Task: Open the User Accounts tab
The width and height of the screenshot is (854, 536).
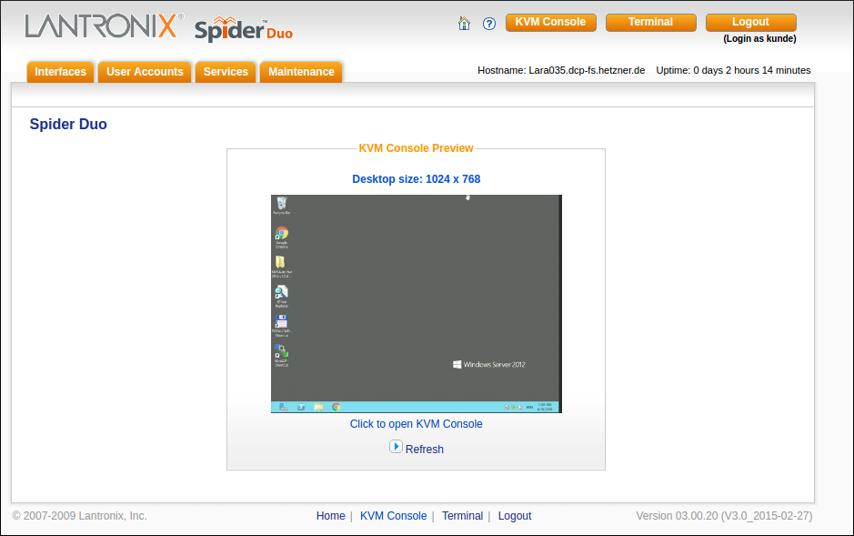Action: (x=145, y=72)
